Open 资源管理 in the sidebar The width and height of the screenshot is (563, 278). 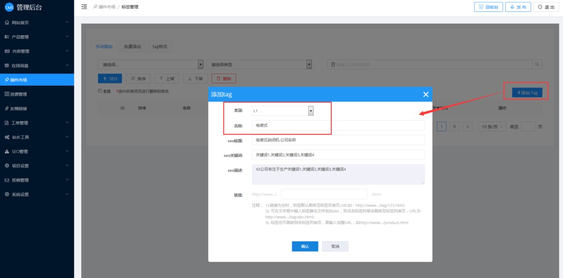click(19, 94)
